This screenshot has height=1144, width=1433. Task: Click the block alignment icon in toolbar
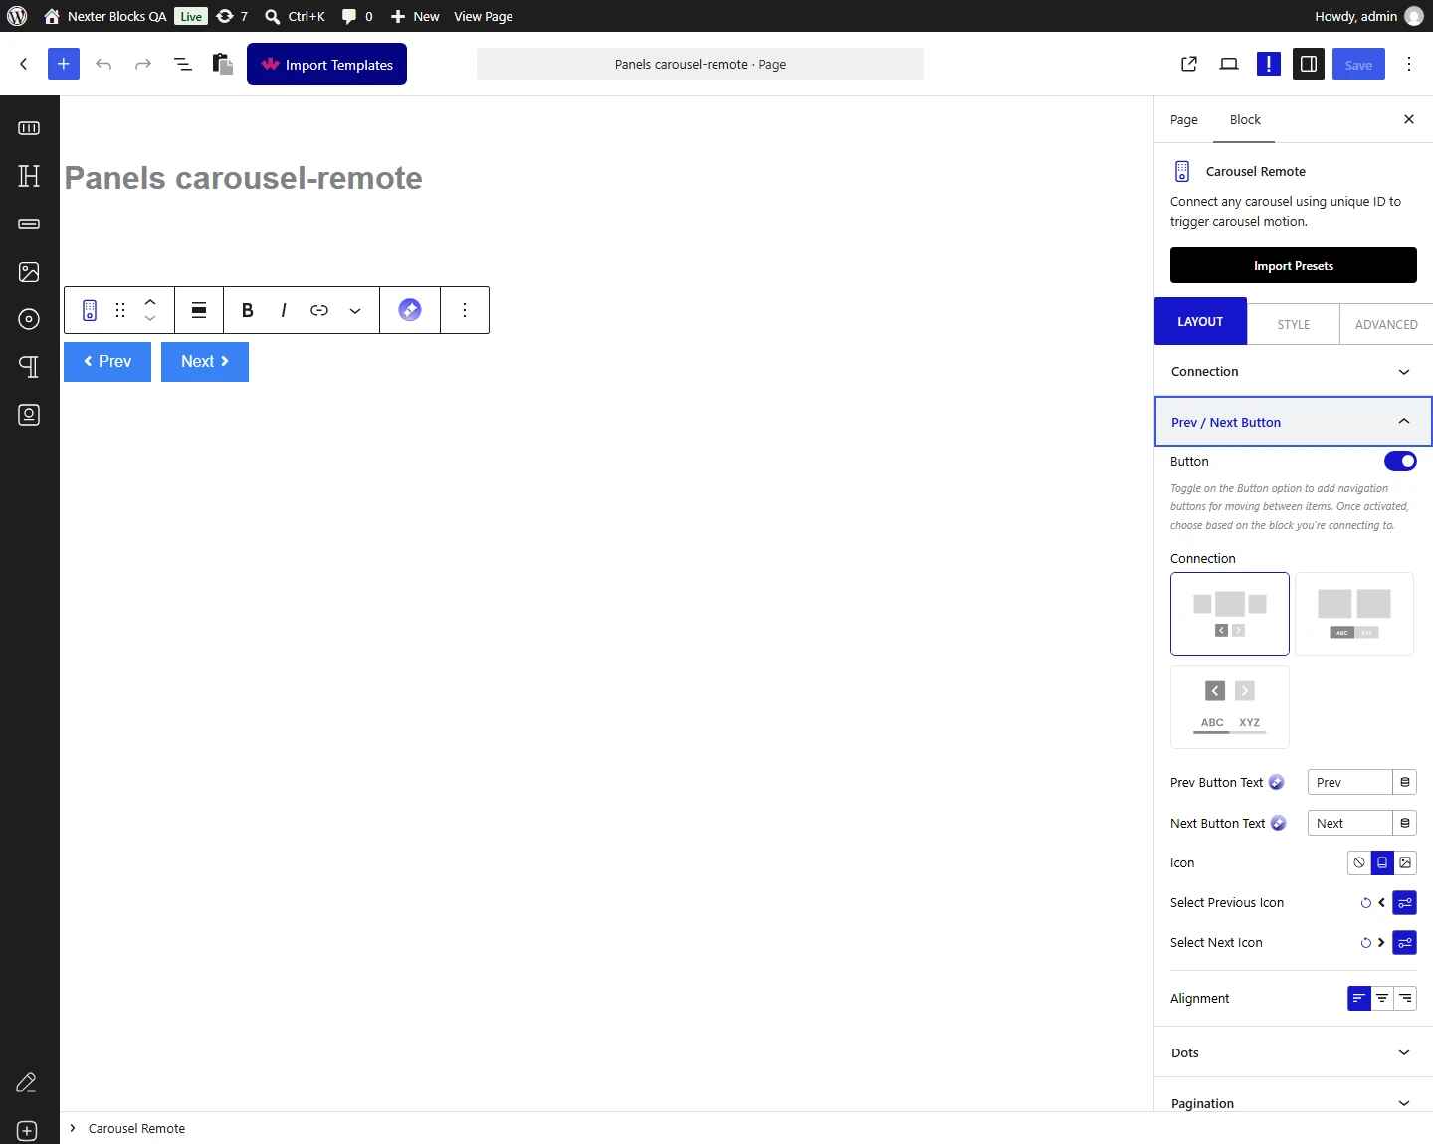pyautogui.click(x=199, y=310)
